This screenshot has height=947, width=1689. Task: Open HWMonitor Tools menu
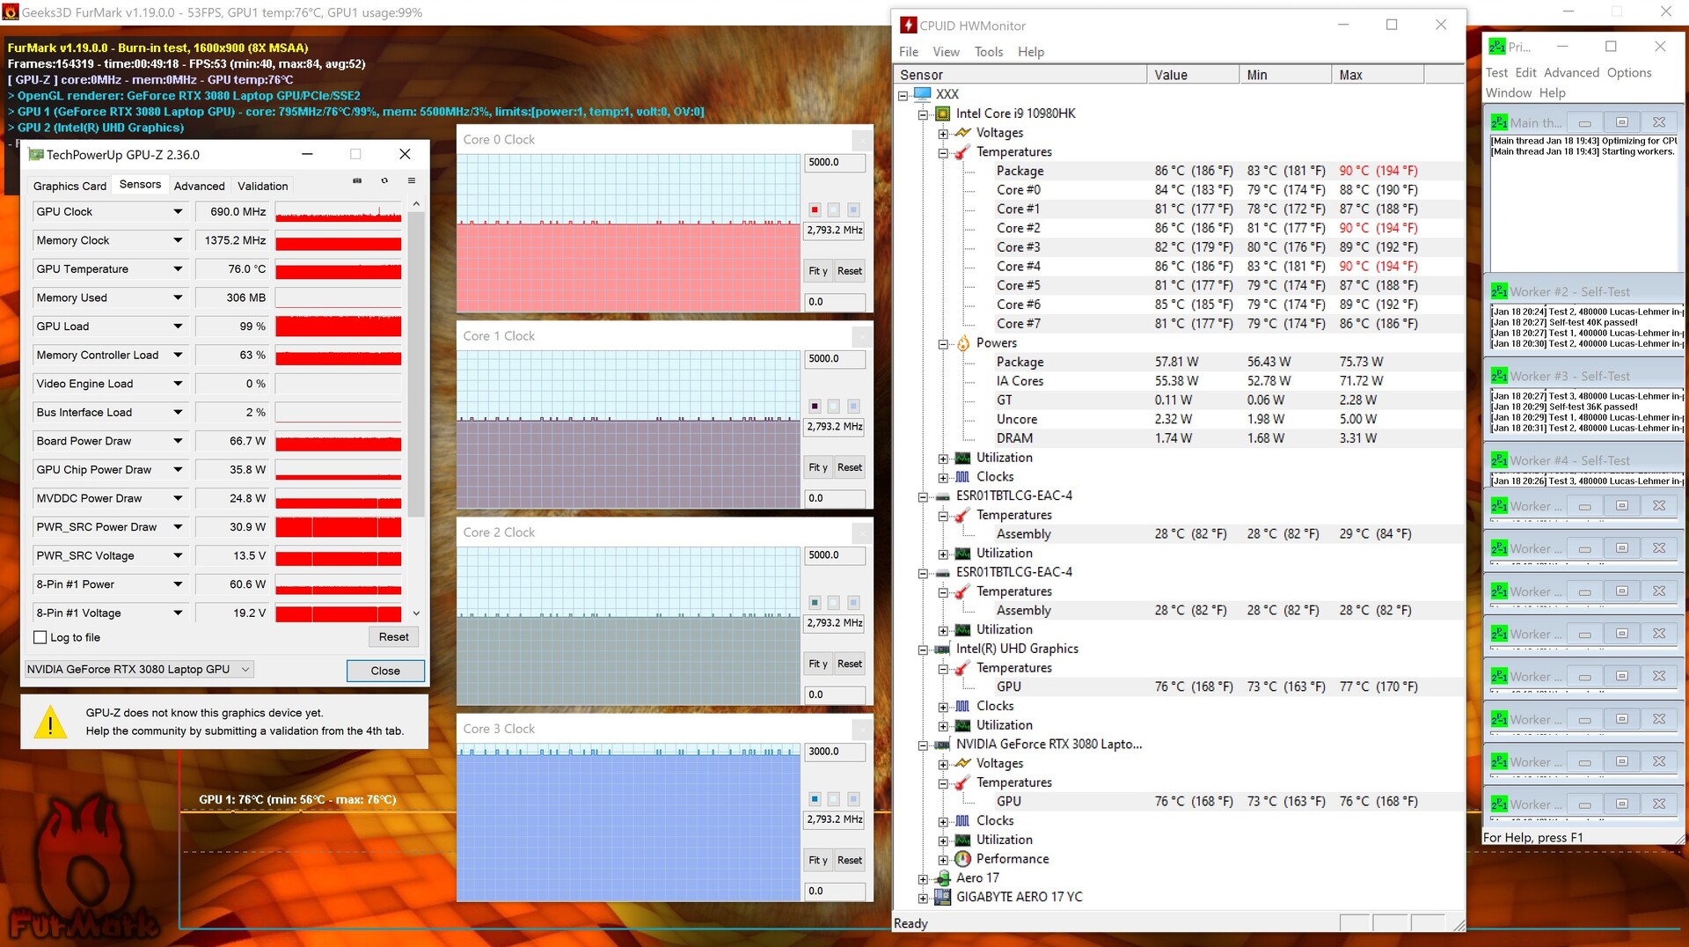[x=989, y=52]
